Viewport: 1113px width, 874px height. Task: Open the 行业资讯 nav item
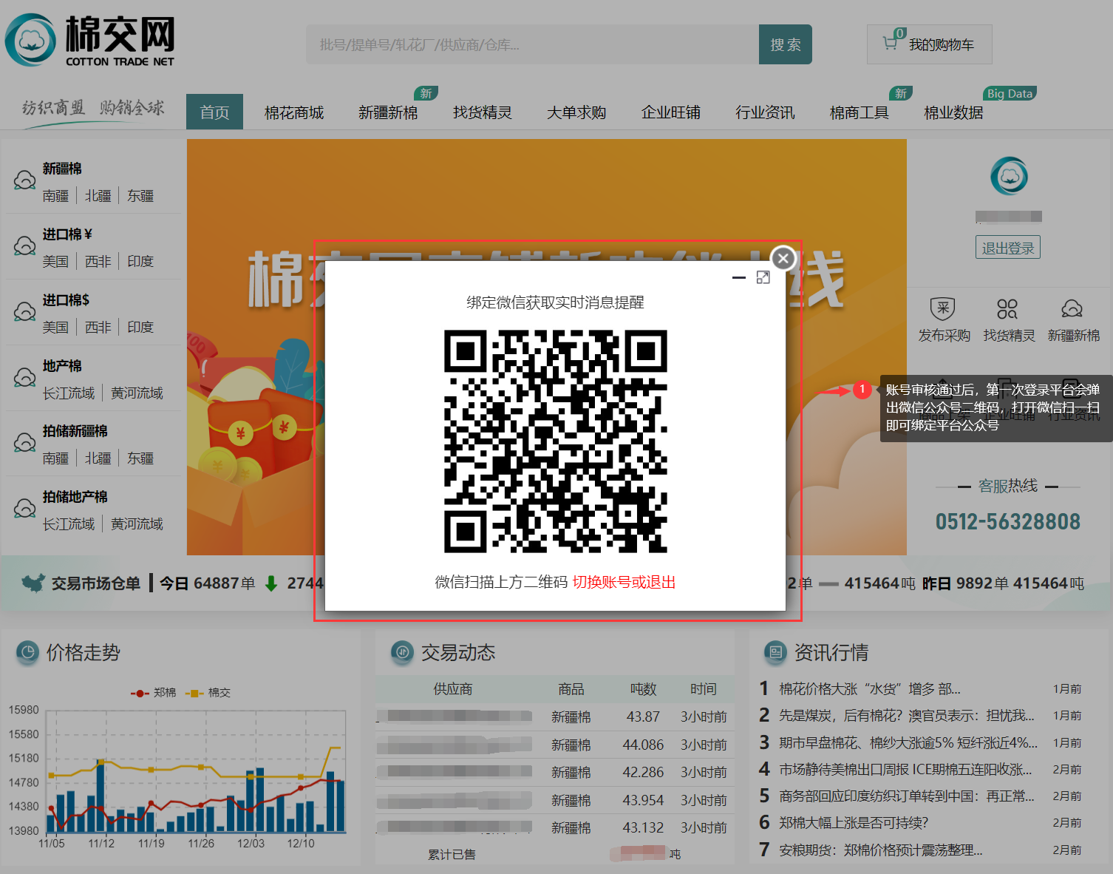point(765,112)
